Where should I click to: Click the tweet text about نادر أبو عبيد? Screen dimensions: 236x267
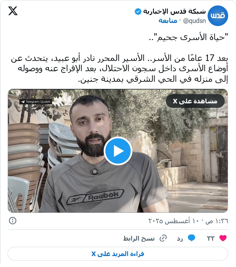click(119, 69)
